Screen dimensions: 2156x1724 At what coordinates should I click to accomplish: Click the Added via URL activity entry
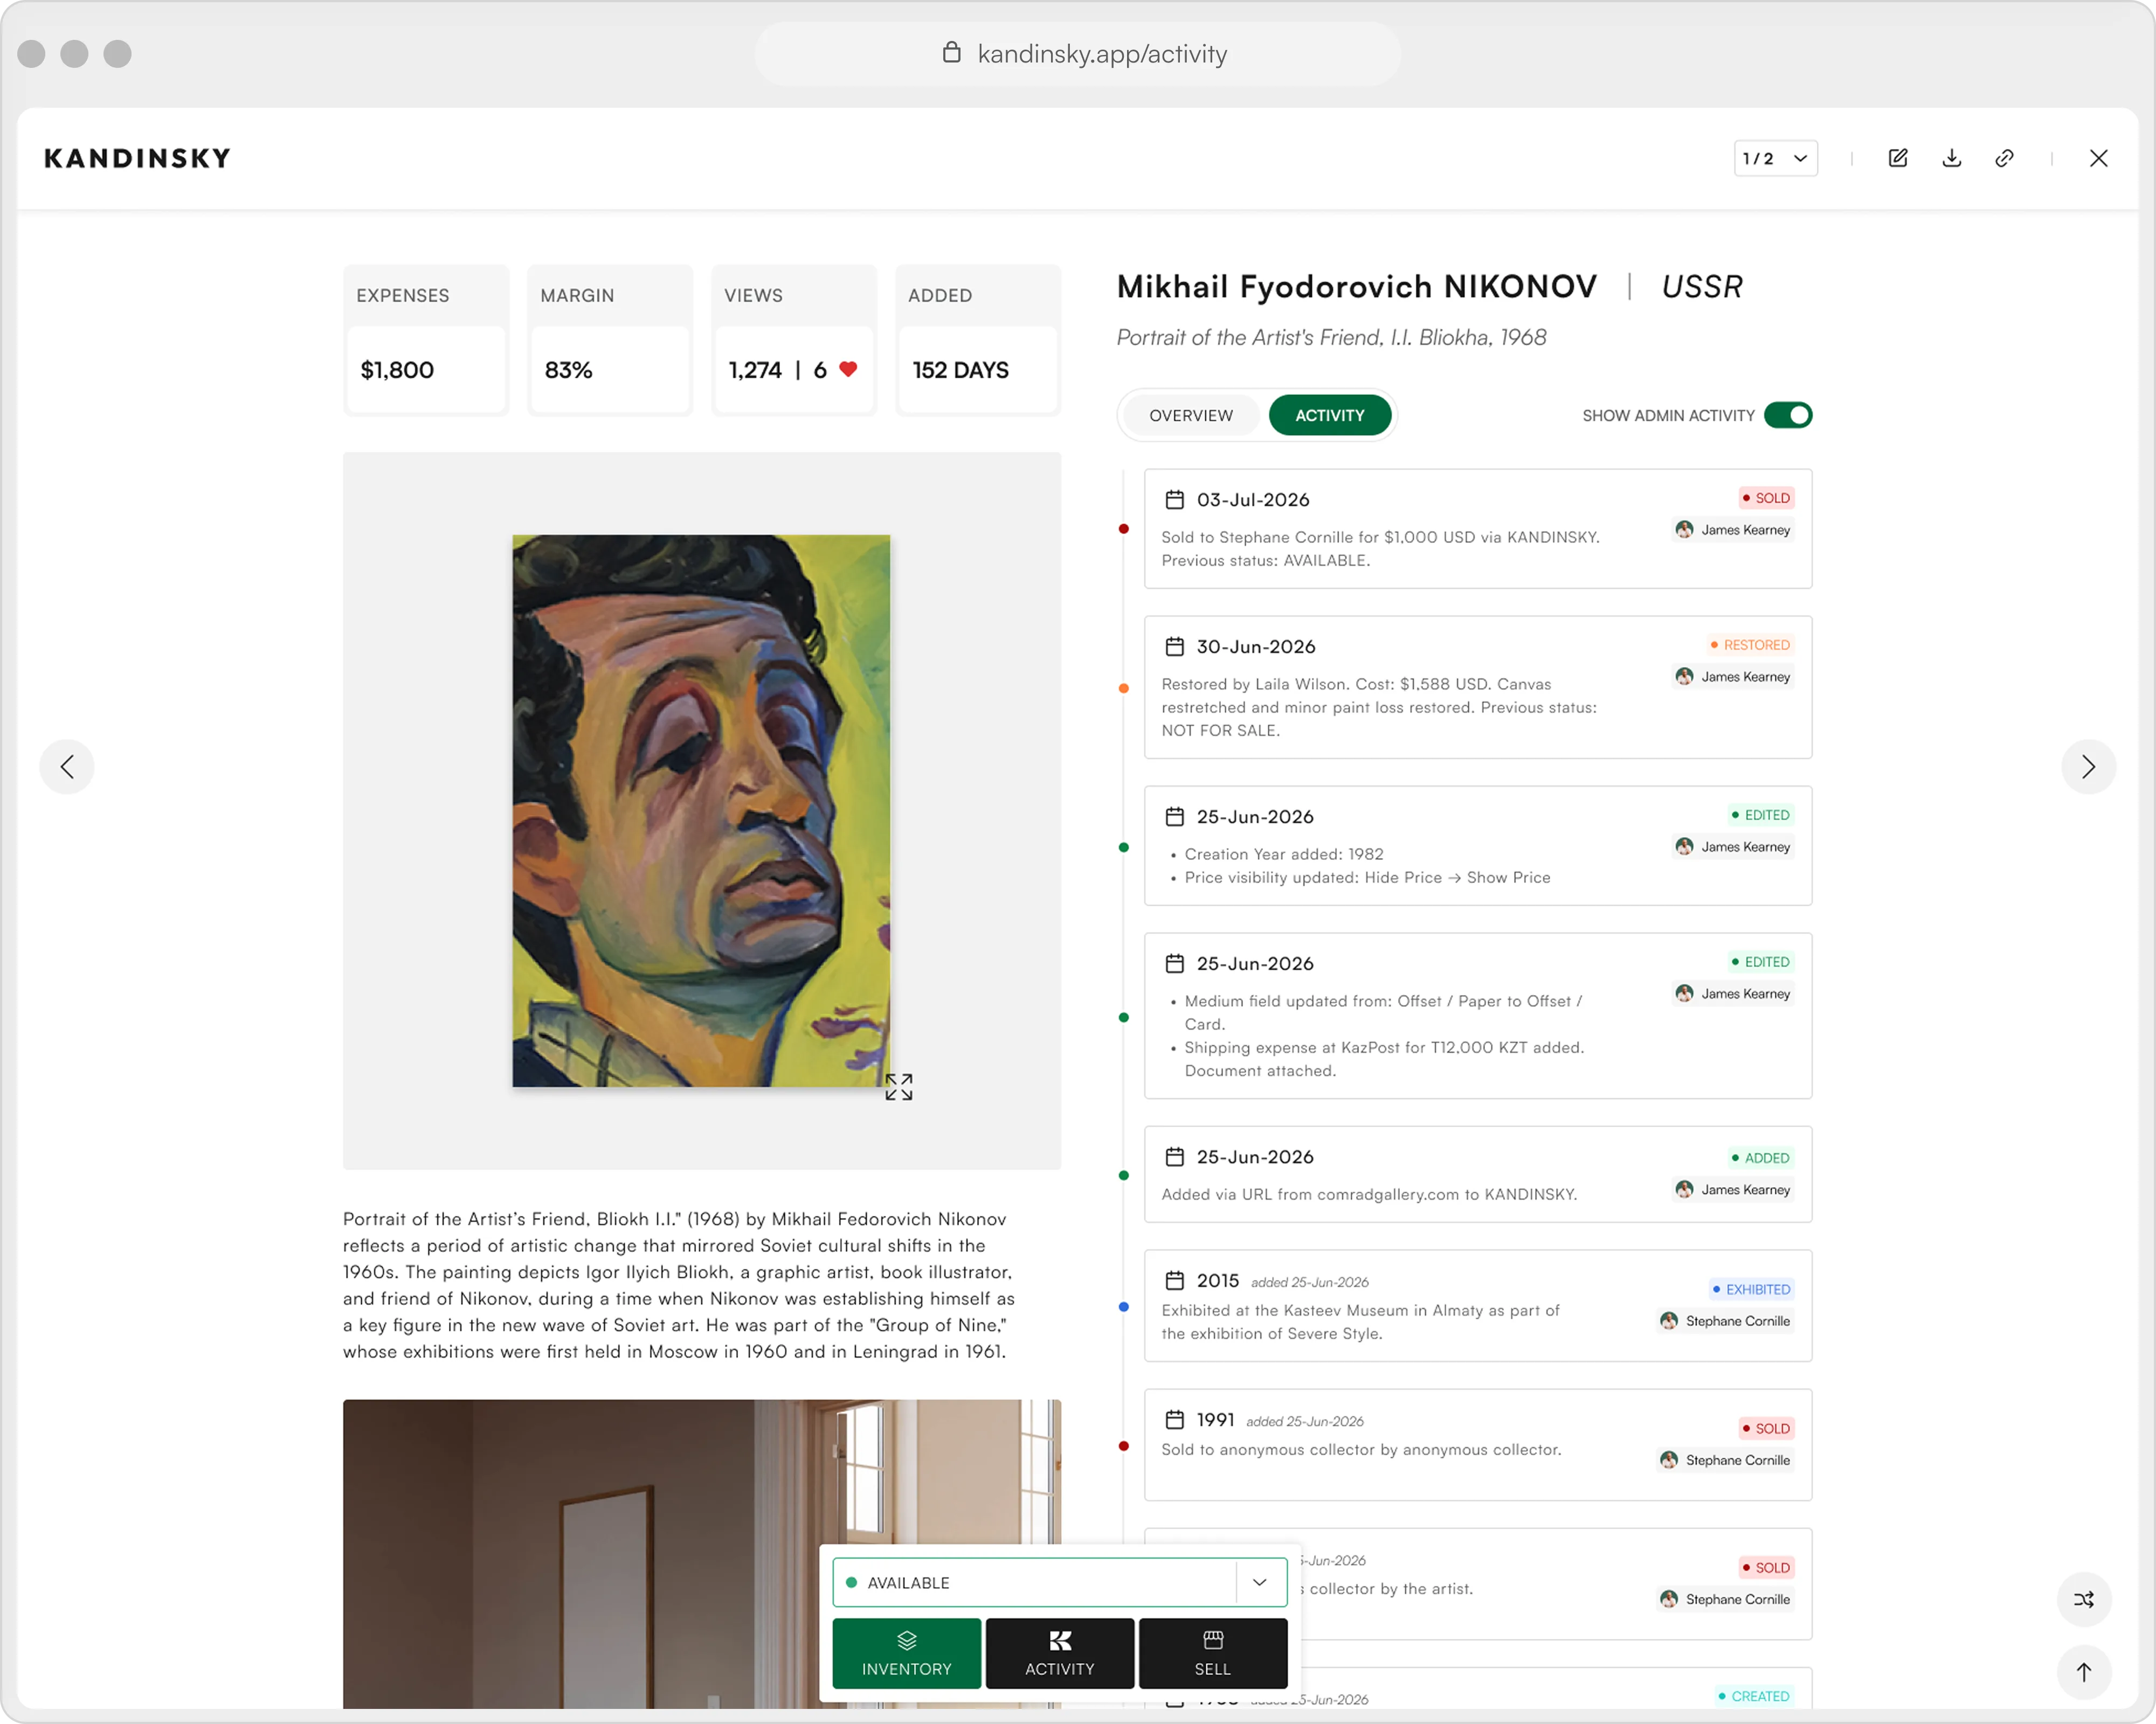pos(1477,1174)
